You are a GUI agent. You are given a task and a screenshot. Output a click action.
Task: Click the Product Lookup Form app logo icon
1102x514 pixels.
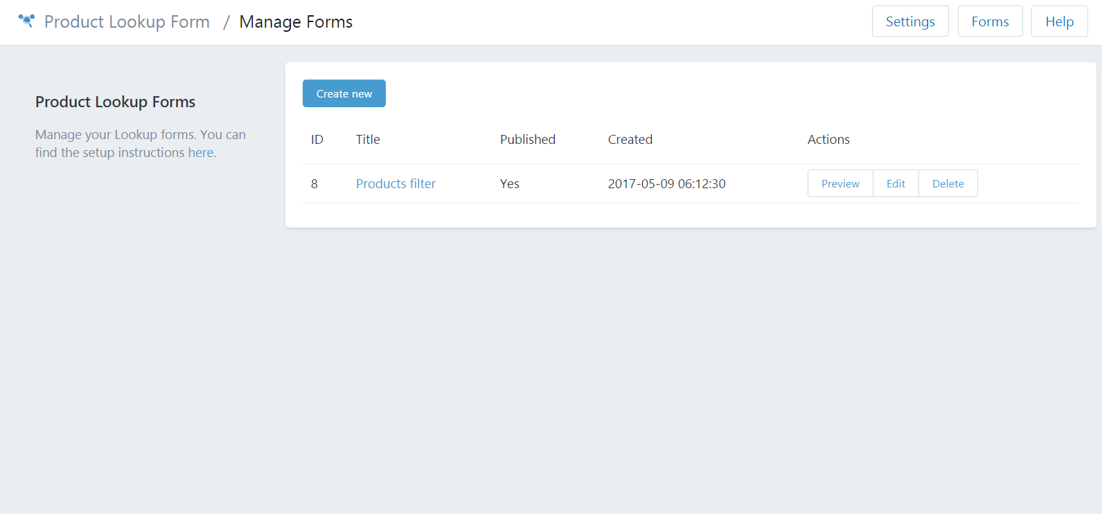coord(26,20)
